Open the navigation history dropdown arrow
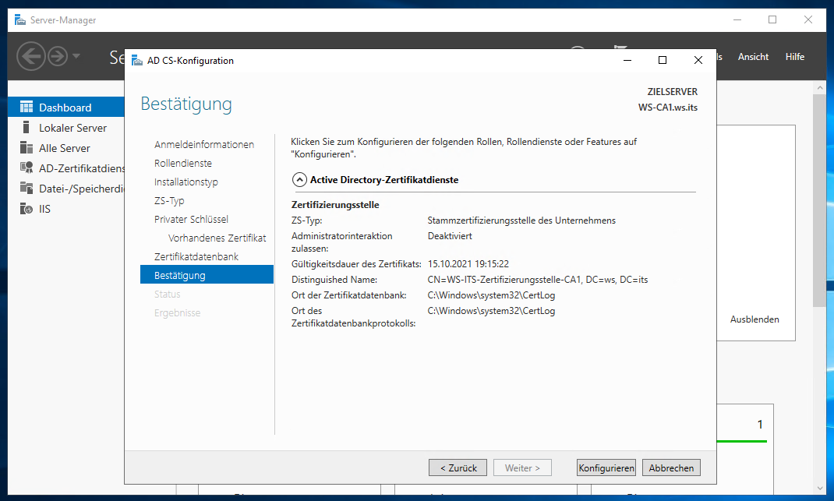The image size is (834, 501). 76,56
